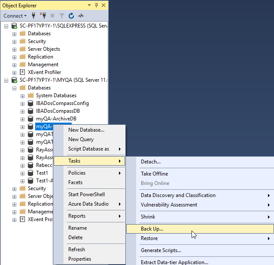Click the Connect Object Explorer plug icon
Viewport: 274px width, 265px height.
click(x=33, y=16)
